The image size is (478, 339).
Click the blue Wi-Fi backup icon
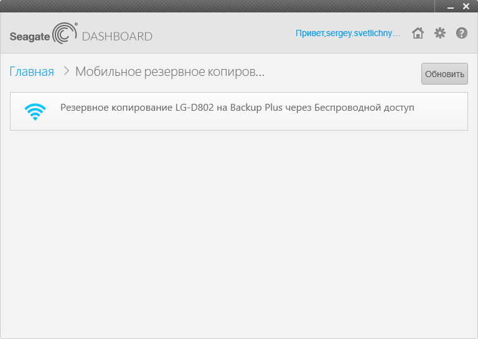click(35, 112)
